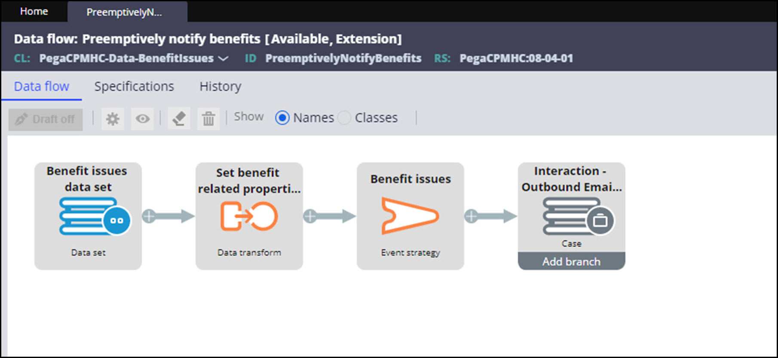Open the Data flow tab

[x=41, y=86]
